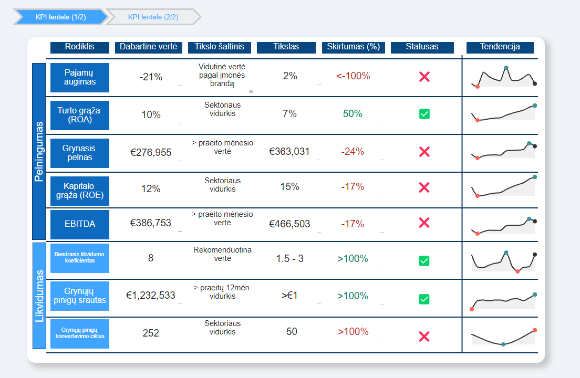Image resolution: width=580 pixels, height=378 pixels.
Task: Click green checkmark for Turto grąža (ROA)
Action: tap(424, 114)
